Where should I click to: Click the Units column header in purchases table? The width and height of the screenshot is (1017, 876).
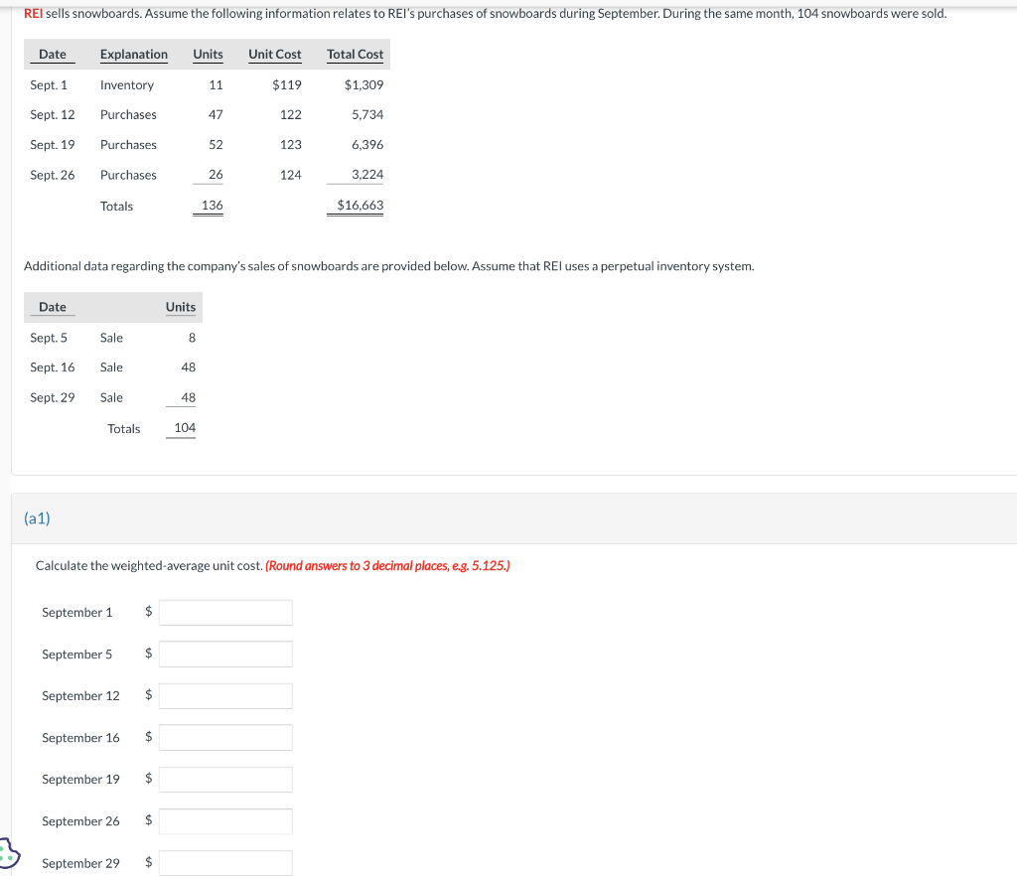208,55
